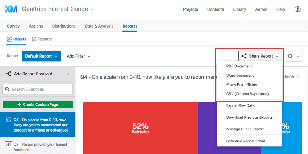Open the Contacts link in header
The height and width of the screenshot is (154, 308).
coord(216,9)
